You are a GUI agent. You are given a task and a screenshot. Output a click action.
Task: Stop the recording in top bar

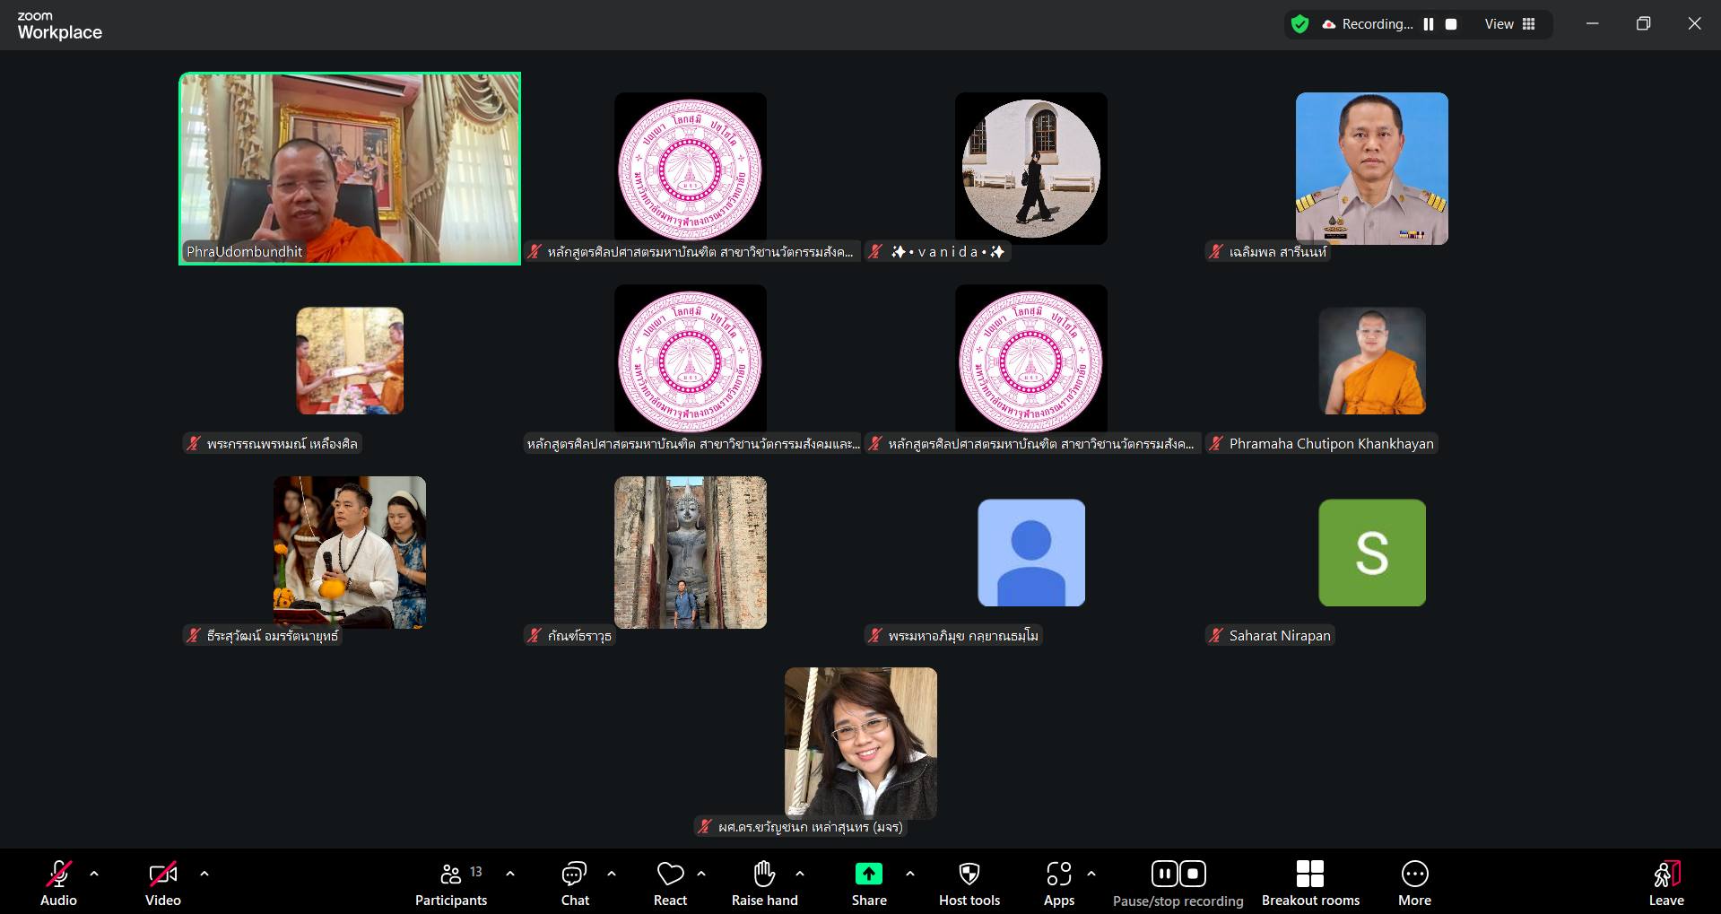(1451, 24)
